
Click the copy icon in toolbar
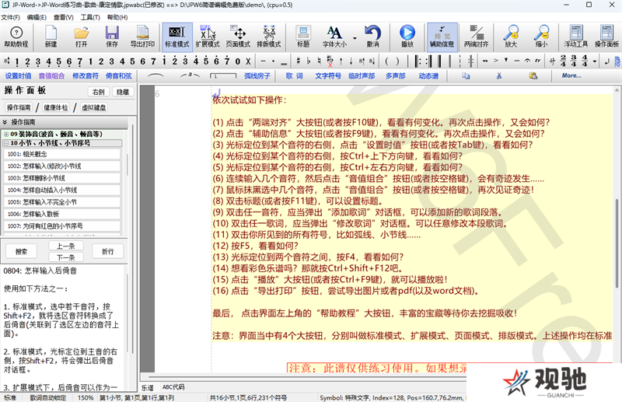[466, 75]
